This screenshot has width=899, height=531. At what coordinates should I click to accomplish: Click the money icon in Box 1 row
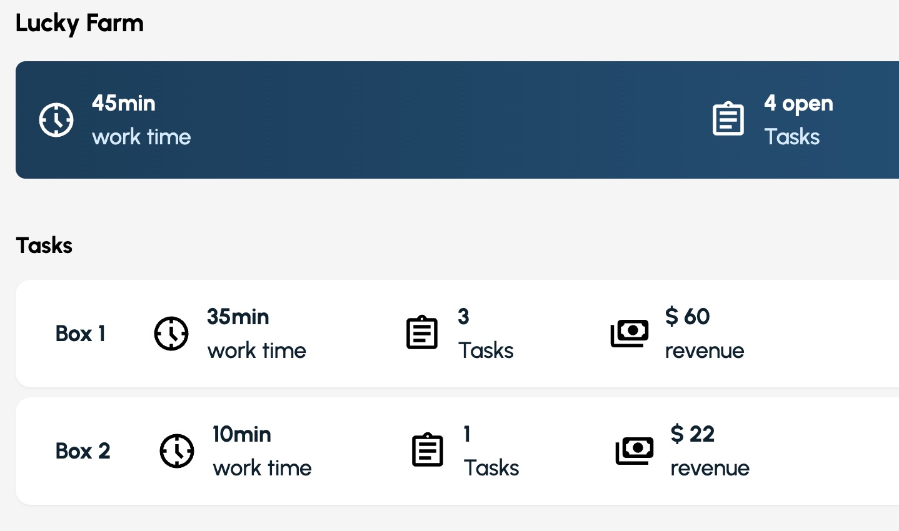click(x=630, y=333)
